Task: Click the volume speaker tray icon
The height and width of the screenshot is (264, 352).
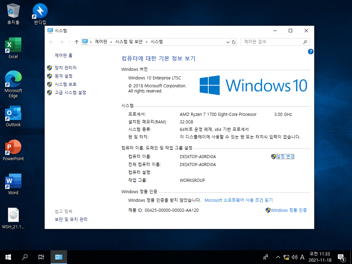Action: click(x=294, y=257)
